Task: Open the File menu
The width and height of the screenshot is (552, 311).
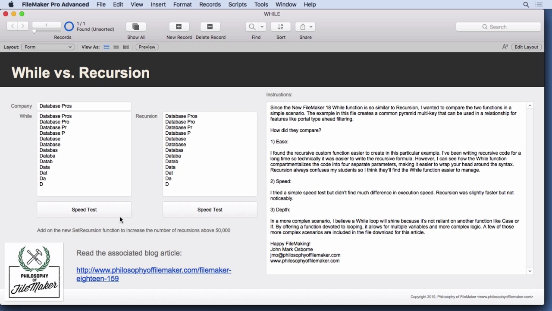Action: point(101,4)
